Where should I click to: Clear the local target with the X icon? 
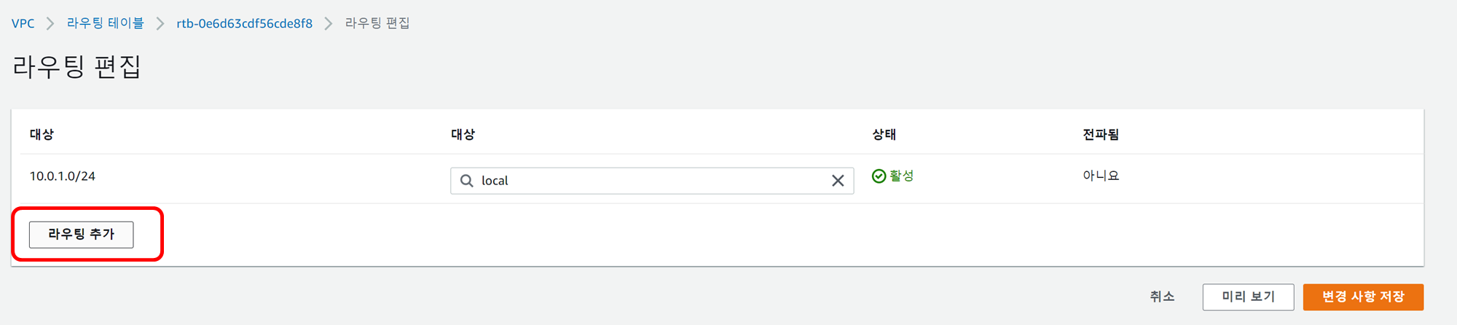(x=838, y=181)
